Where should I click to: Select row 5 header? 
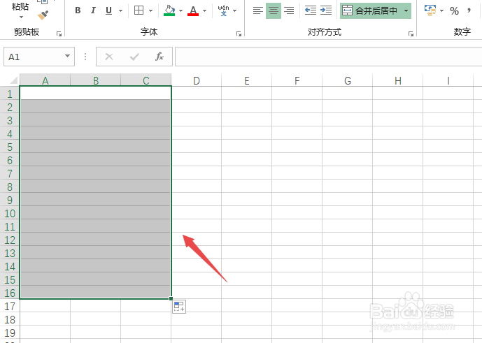[x=10, y=147]
